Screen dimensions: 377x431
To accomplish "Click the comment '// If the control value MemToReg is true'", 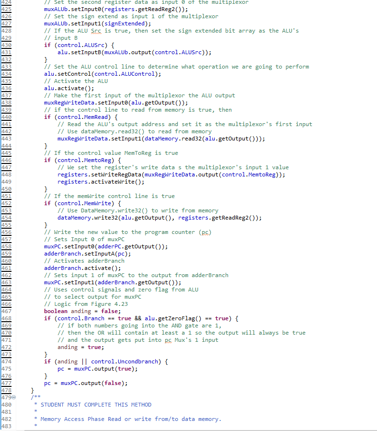I will click(x=111, y=153).
